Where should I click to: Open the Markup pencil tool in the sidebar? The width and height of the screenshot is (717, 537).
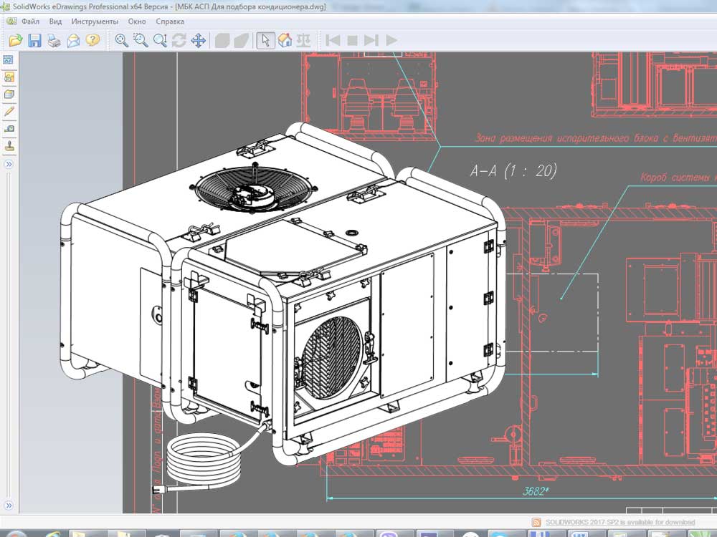coord(9,112)
